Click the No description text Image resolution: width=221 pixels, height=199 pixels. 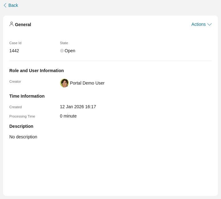pos(23,137)
